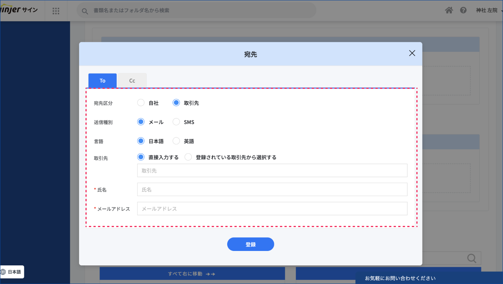Click the jinjer サイン logo
The height and width of the screenshot is (284, 503).
19,10
